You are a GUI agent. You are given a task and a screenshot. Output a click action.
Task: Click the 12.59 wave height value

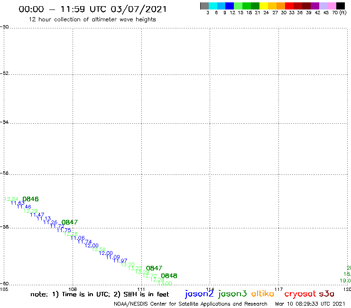pyautogui.click(x=99, y=249)
